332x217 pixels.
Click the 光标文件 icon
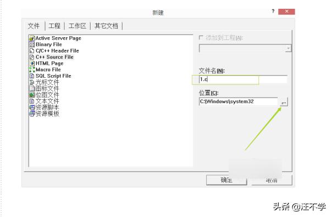click(x=32, y=82)
